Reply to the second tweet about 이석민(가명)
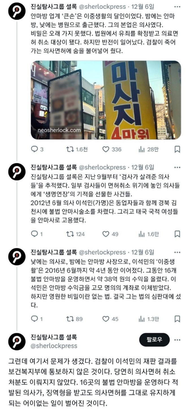Image resolution: width=186 pixels, height=412 pixels. [x=36, y=234]
